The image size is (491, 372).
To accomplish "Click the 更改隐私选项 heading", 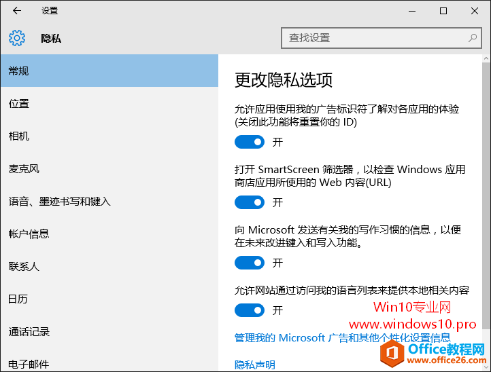I will 284,80.
